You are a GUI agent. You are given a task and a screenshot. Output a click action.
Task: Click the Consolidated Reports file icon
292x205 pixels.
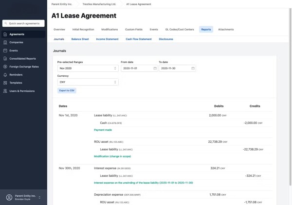[x=5, y=59]
